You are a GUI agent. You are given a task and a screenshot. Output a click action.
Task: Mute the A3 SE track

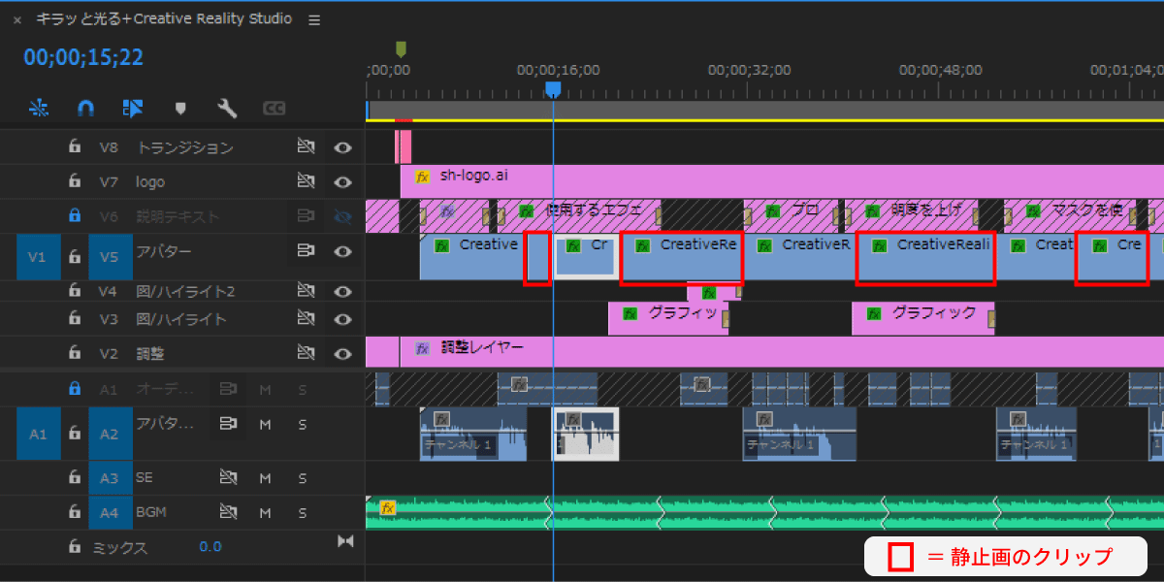(x=265, y=477)
